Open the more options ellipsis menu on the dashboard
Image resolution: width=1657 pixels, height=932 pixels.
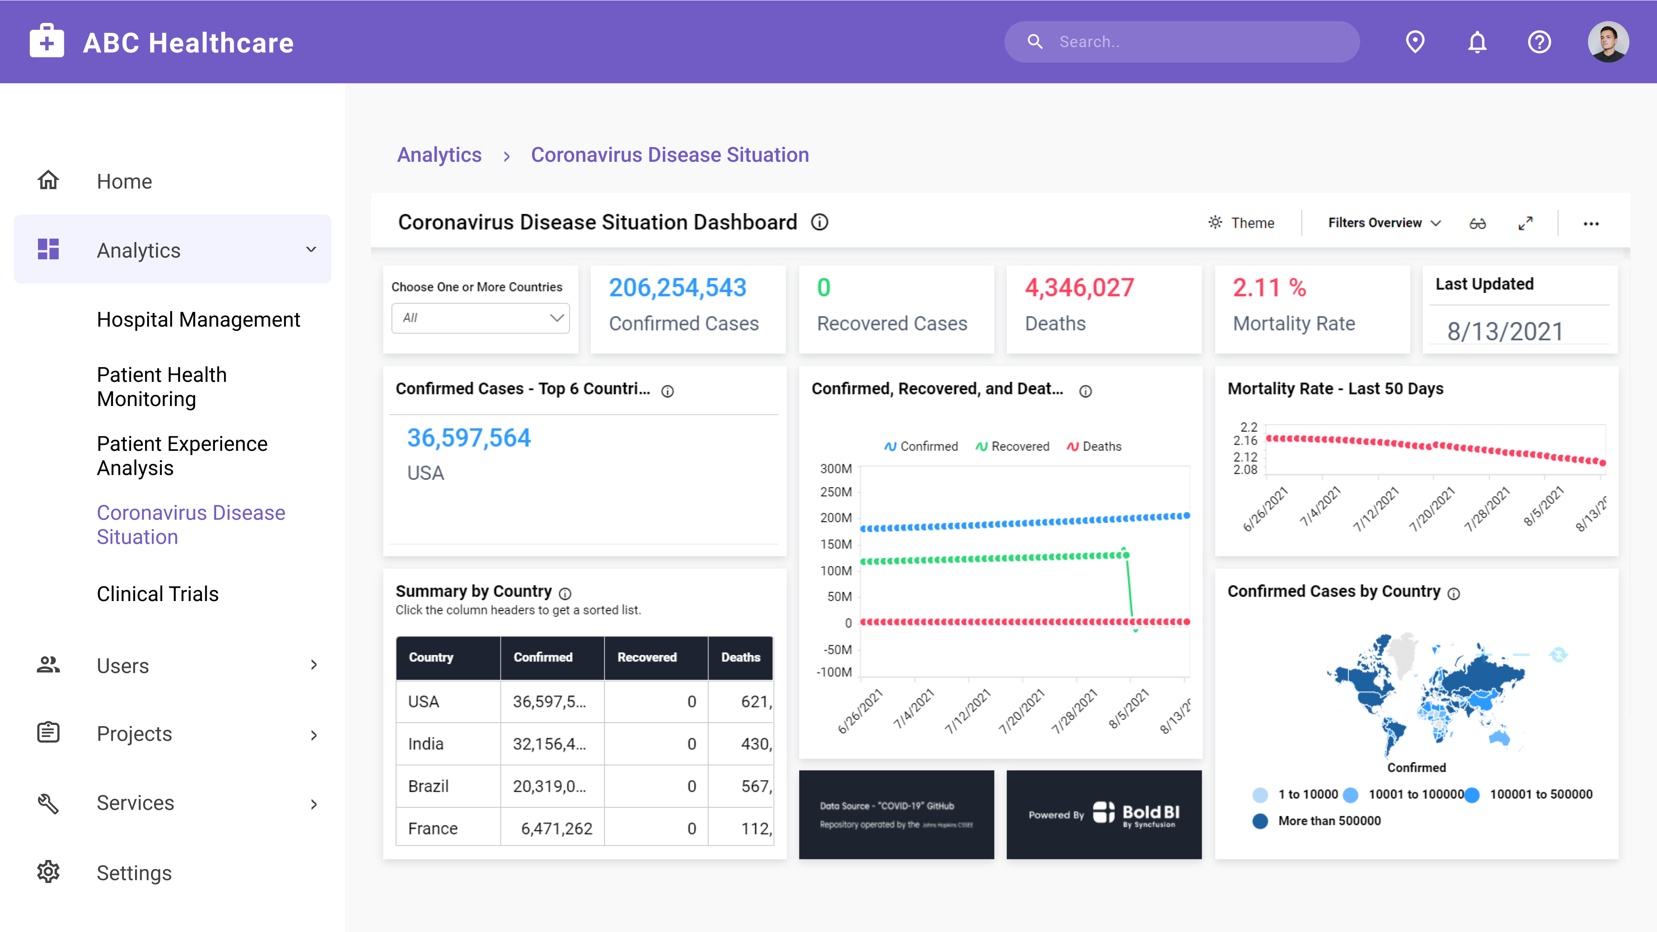1592,223
